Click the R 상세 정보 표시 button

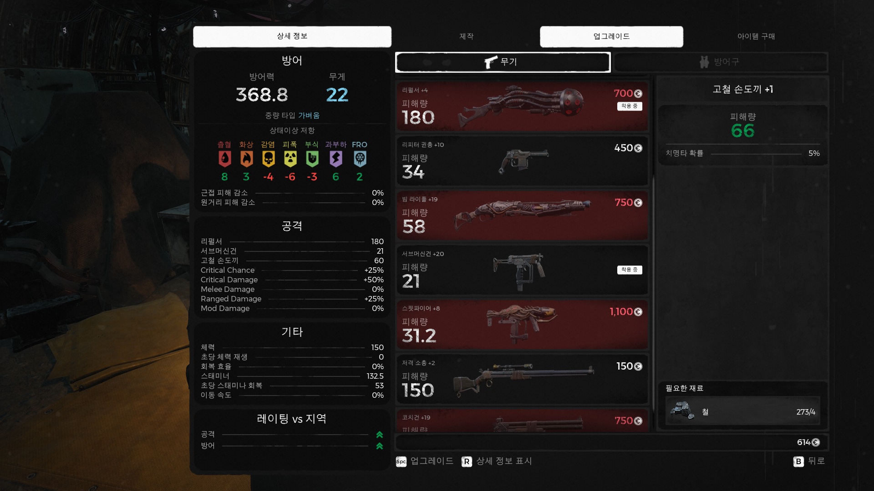tap(497, 461)
